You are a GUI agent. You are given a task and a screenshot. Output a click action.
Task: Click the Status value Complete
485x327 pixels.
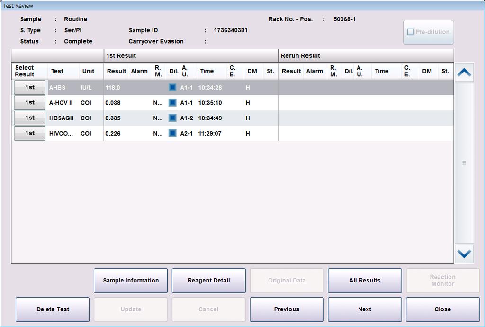(78, 41)
